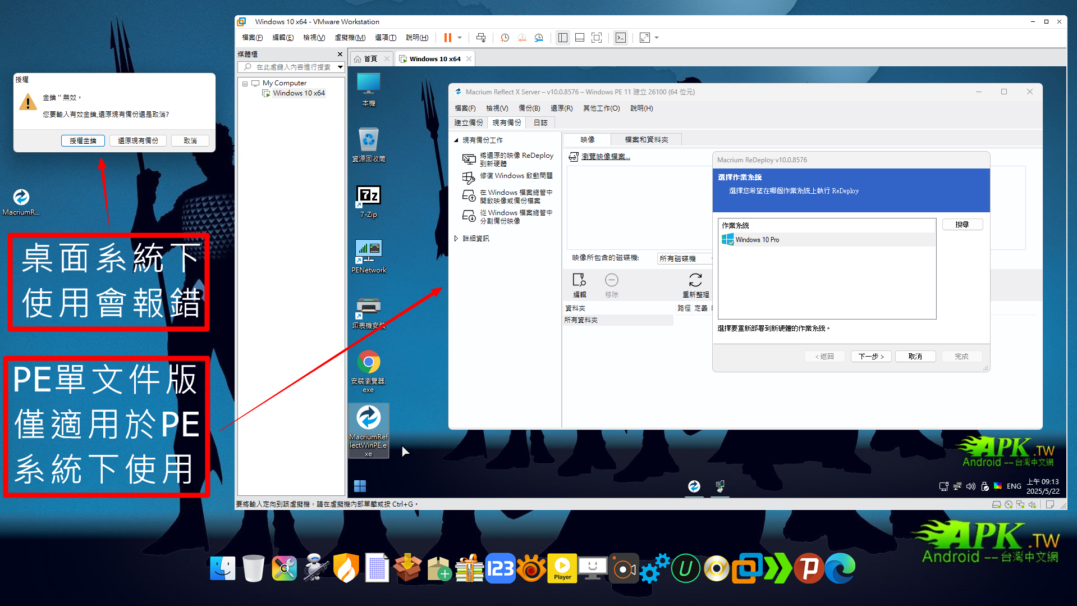Click the 編輯 folder edit icon
The width and height of the screenshot is (1077, 606).
click(x=579, y=285)
